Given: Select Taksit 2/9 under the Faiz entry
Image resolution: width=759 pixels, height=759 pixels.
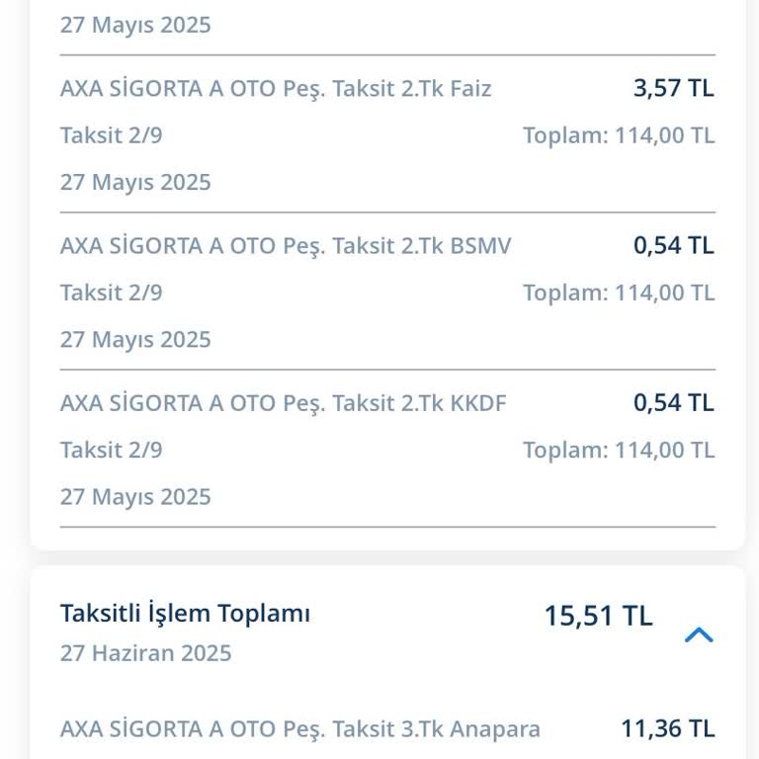Looking at the screenshot, I should [x=111, y=135].
